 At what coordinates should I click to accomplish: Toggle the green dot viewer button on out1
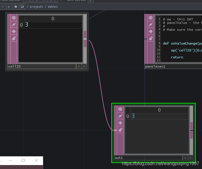[185, 158]
